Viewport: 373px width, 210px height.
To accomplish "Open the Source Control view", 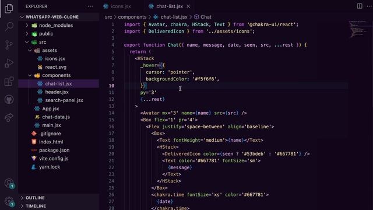I will (9, 45).
